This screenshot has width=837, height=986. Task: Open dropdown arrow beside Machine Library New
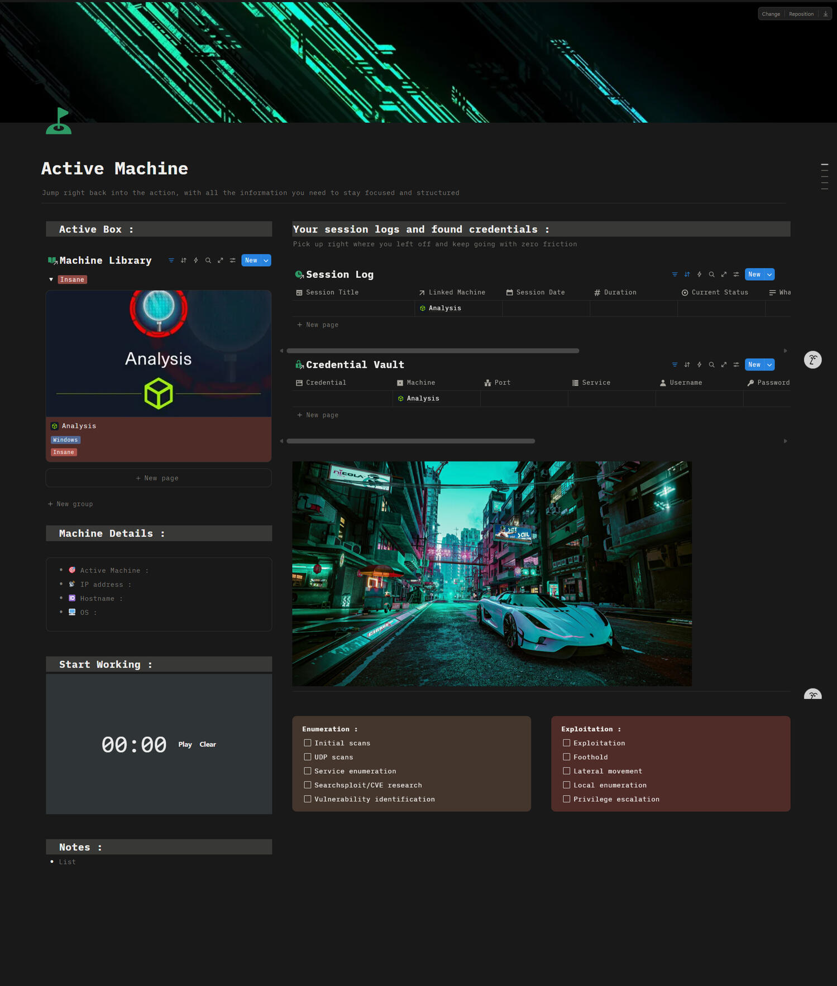tap(266, 261)
